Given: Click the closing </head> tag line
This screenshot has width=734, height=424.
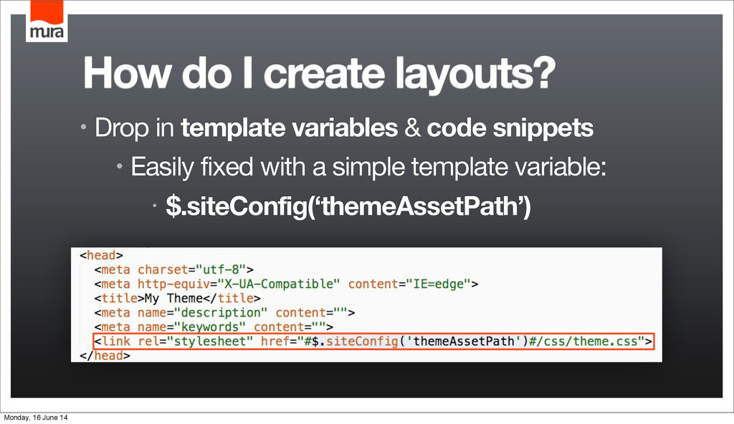Looking at the screenshot, I should [105, 356].
